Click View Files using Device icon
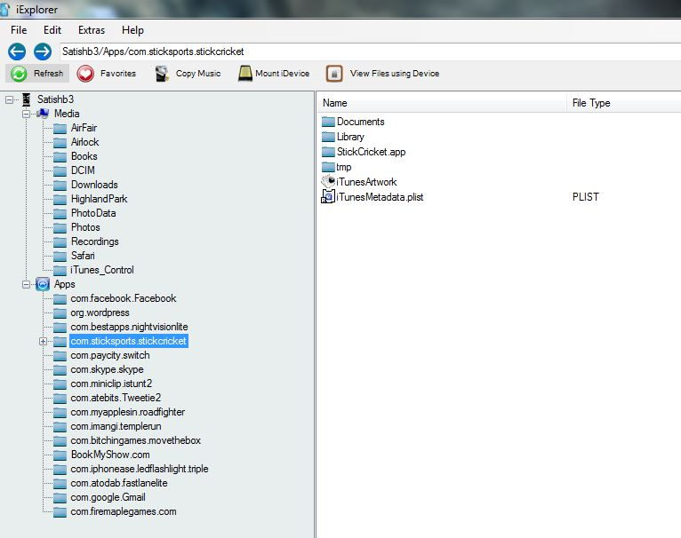The image size is (681, 538). tap(334, 74)
